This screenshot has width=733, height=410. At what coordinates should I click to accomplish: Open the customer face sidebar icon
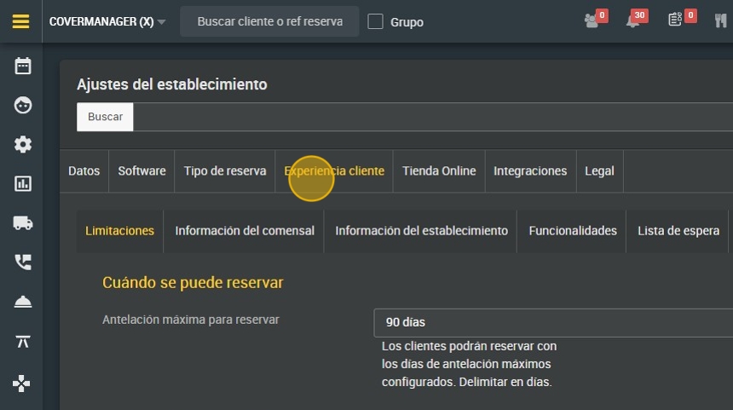(22, 105)
